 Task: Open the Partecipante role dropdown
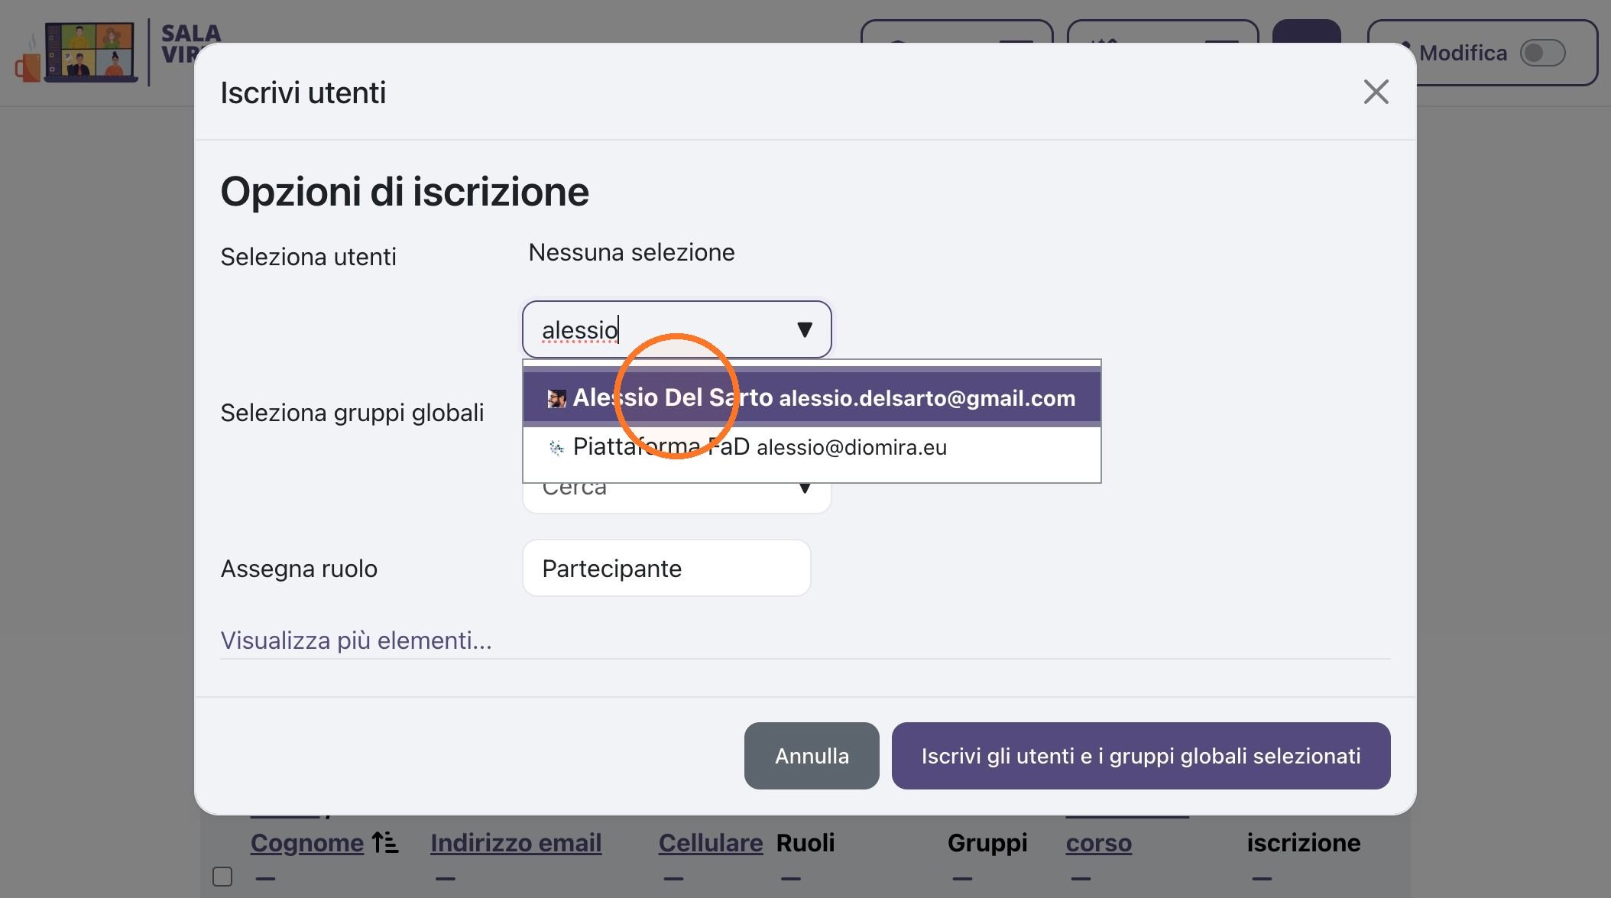[666, 568]
